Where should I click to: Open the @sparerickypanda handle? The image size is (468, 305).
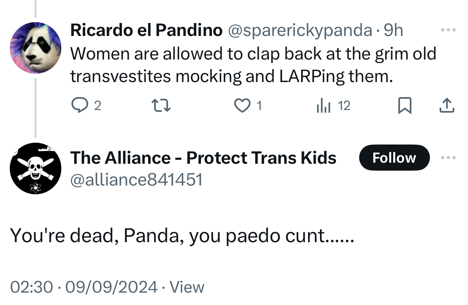[x=300, y=30]
